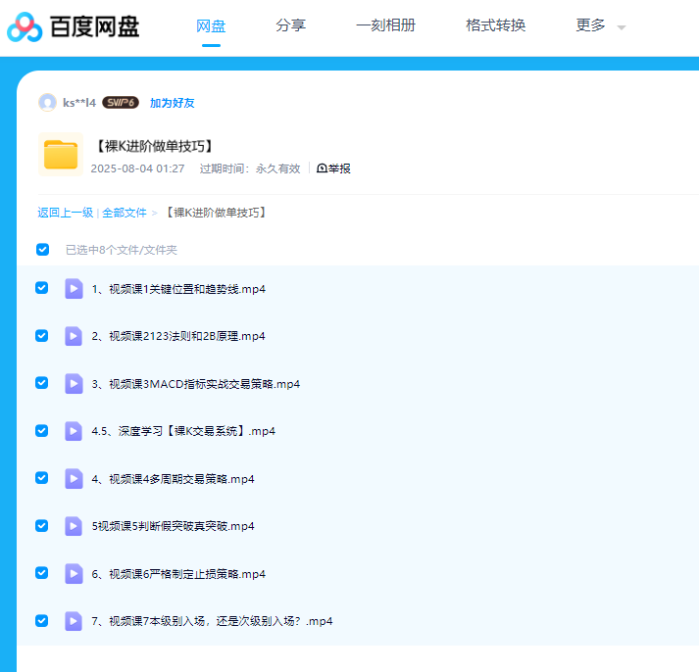
Task: Toggle the select-all checkbox above file list
Action: click(42, 250)
